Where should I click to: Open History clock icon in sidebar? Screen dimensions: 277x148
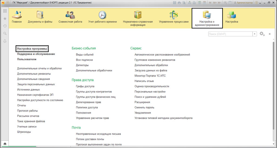[x=5, y=26]
